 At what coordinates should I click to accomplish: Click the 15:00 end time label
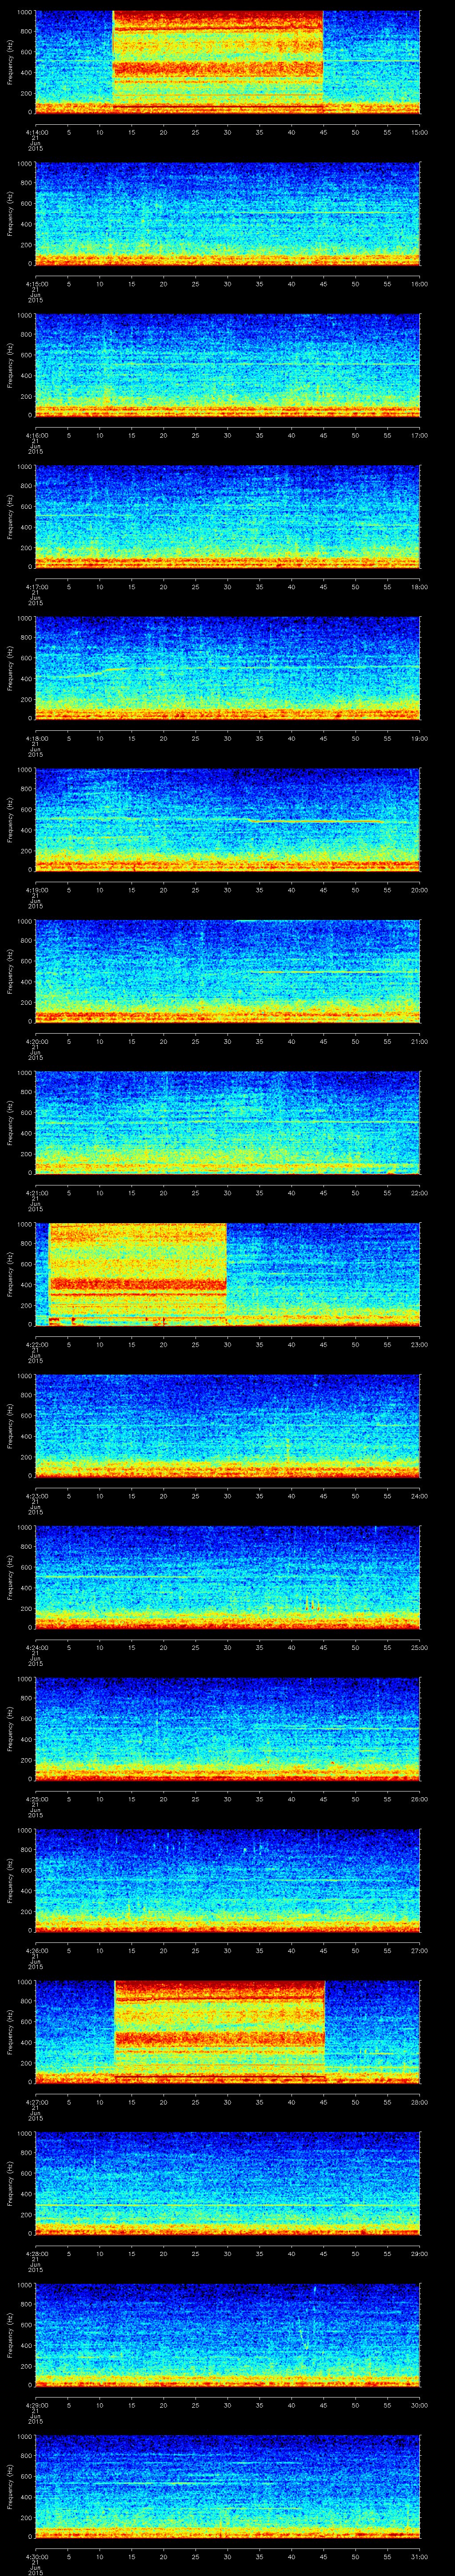[419, 132]
